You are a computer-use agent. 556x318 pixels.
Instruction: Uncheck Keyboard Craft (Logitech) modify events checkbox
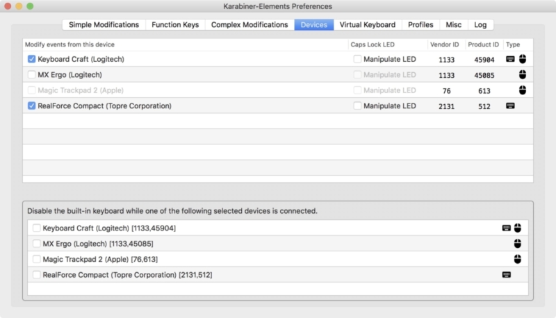coord(31,59)
